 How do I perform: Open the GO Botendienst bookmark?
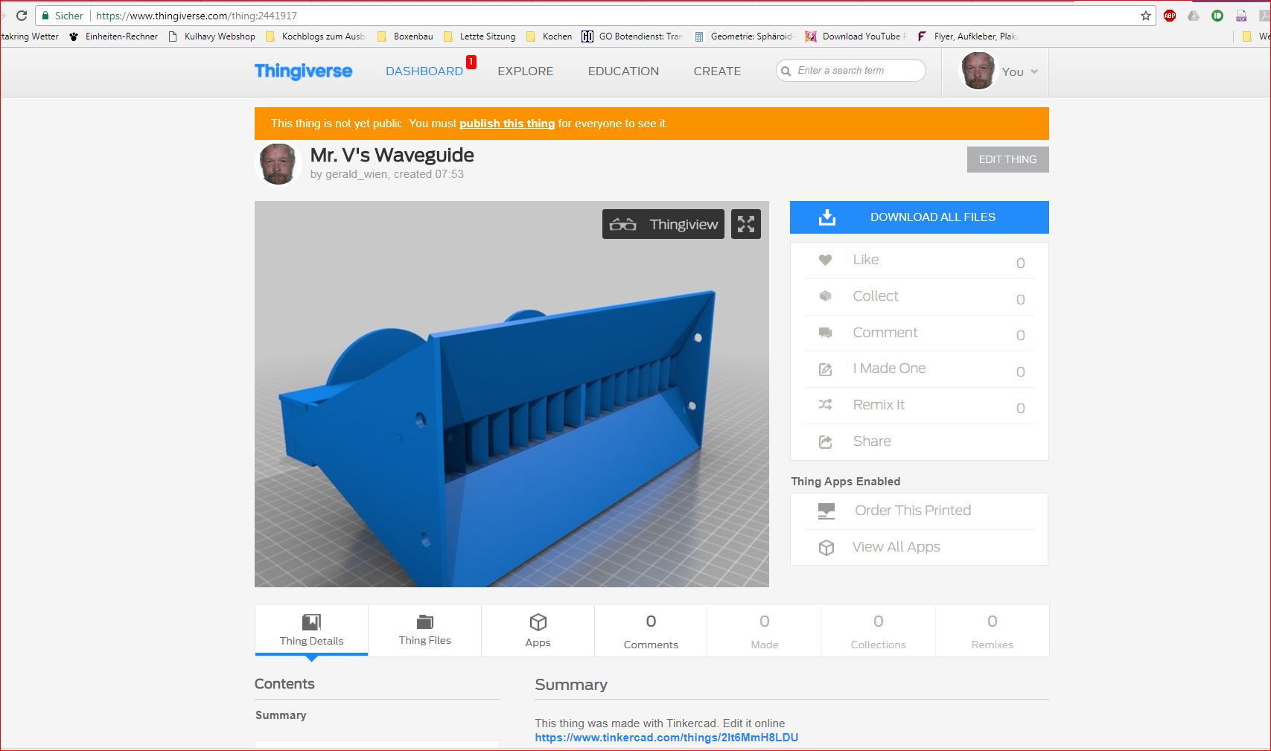[632, 36]
